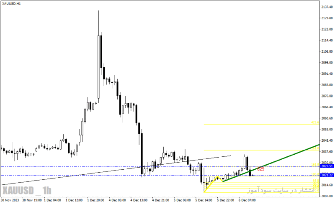Click the 61.8 Fibonacci level label
Viewport: 335px width, 204px height.
click(316, 181)
